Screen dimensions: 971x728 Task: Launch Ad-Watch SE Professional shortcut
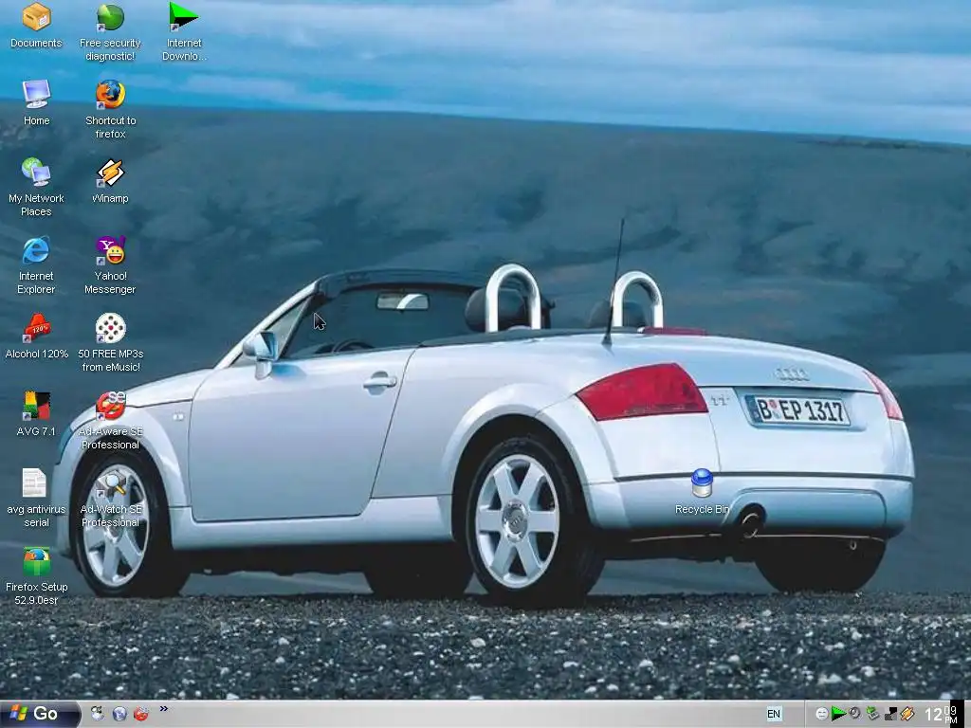point(110,499)
